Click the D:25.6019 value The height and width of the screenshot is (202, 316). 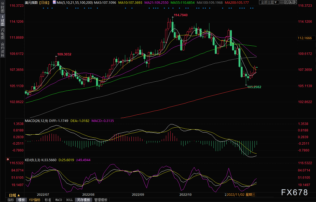click(66, 160)
